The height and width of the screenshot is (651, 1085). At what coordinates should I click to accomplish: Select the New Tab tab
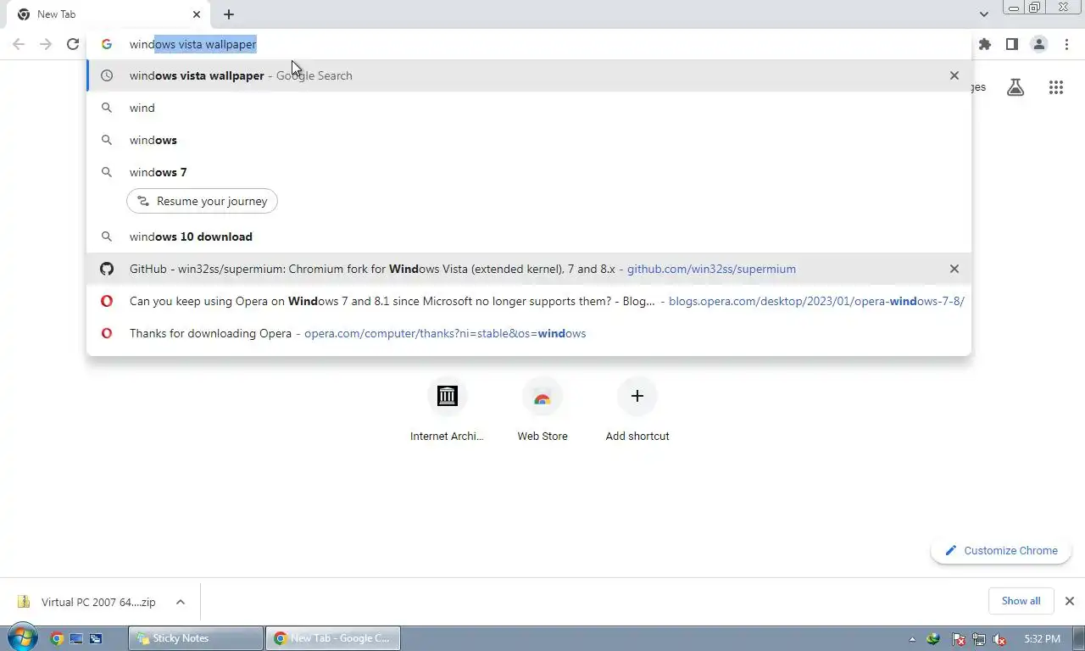(x=108, y=14)
